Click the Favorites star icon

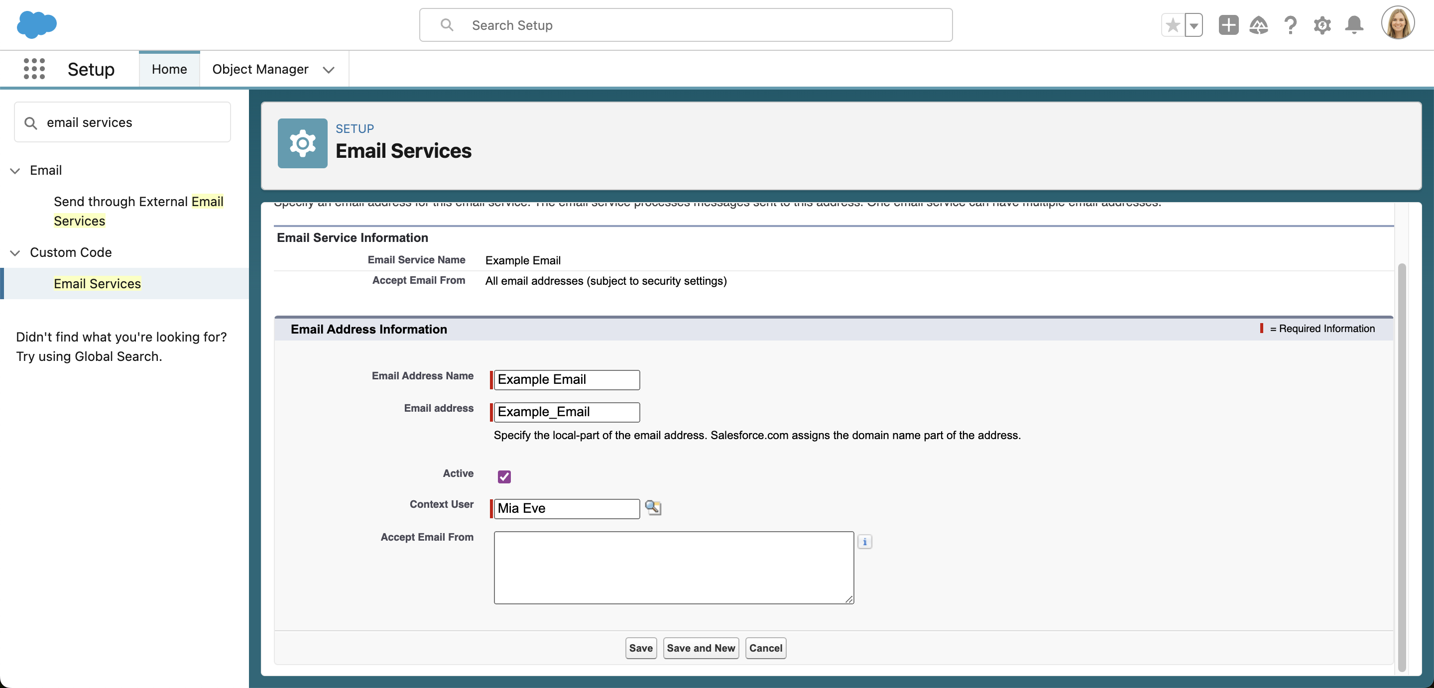pos(1173,25)
